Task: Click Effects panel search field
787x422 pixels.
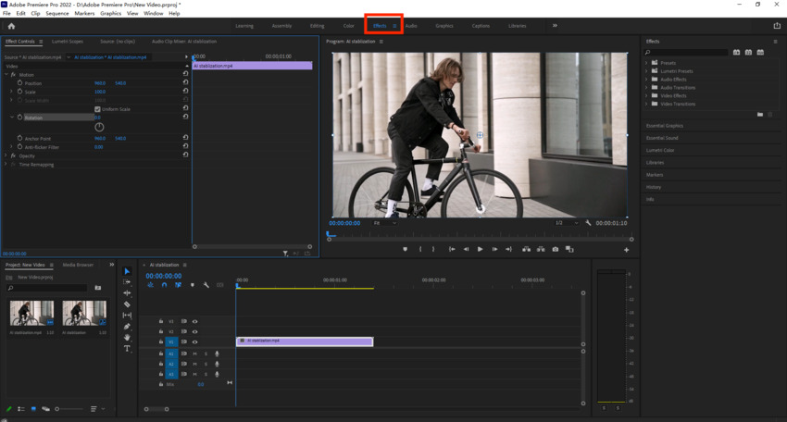Action: tap(685, 52)
